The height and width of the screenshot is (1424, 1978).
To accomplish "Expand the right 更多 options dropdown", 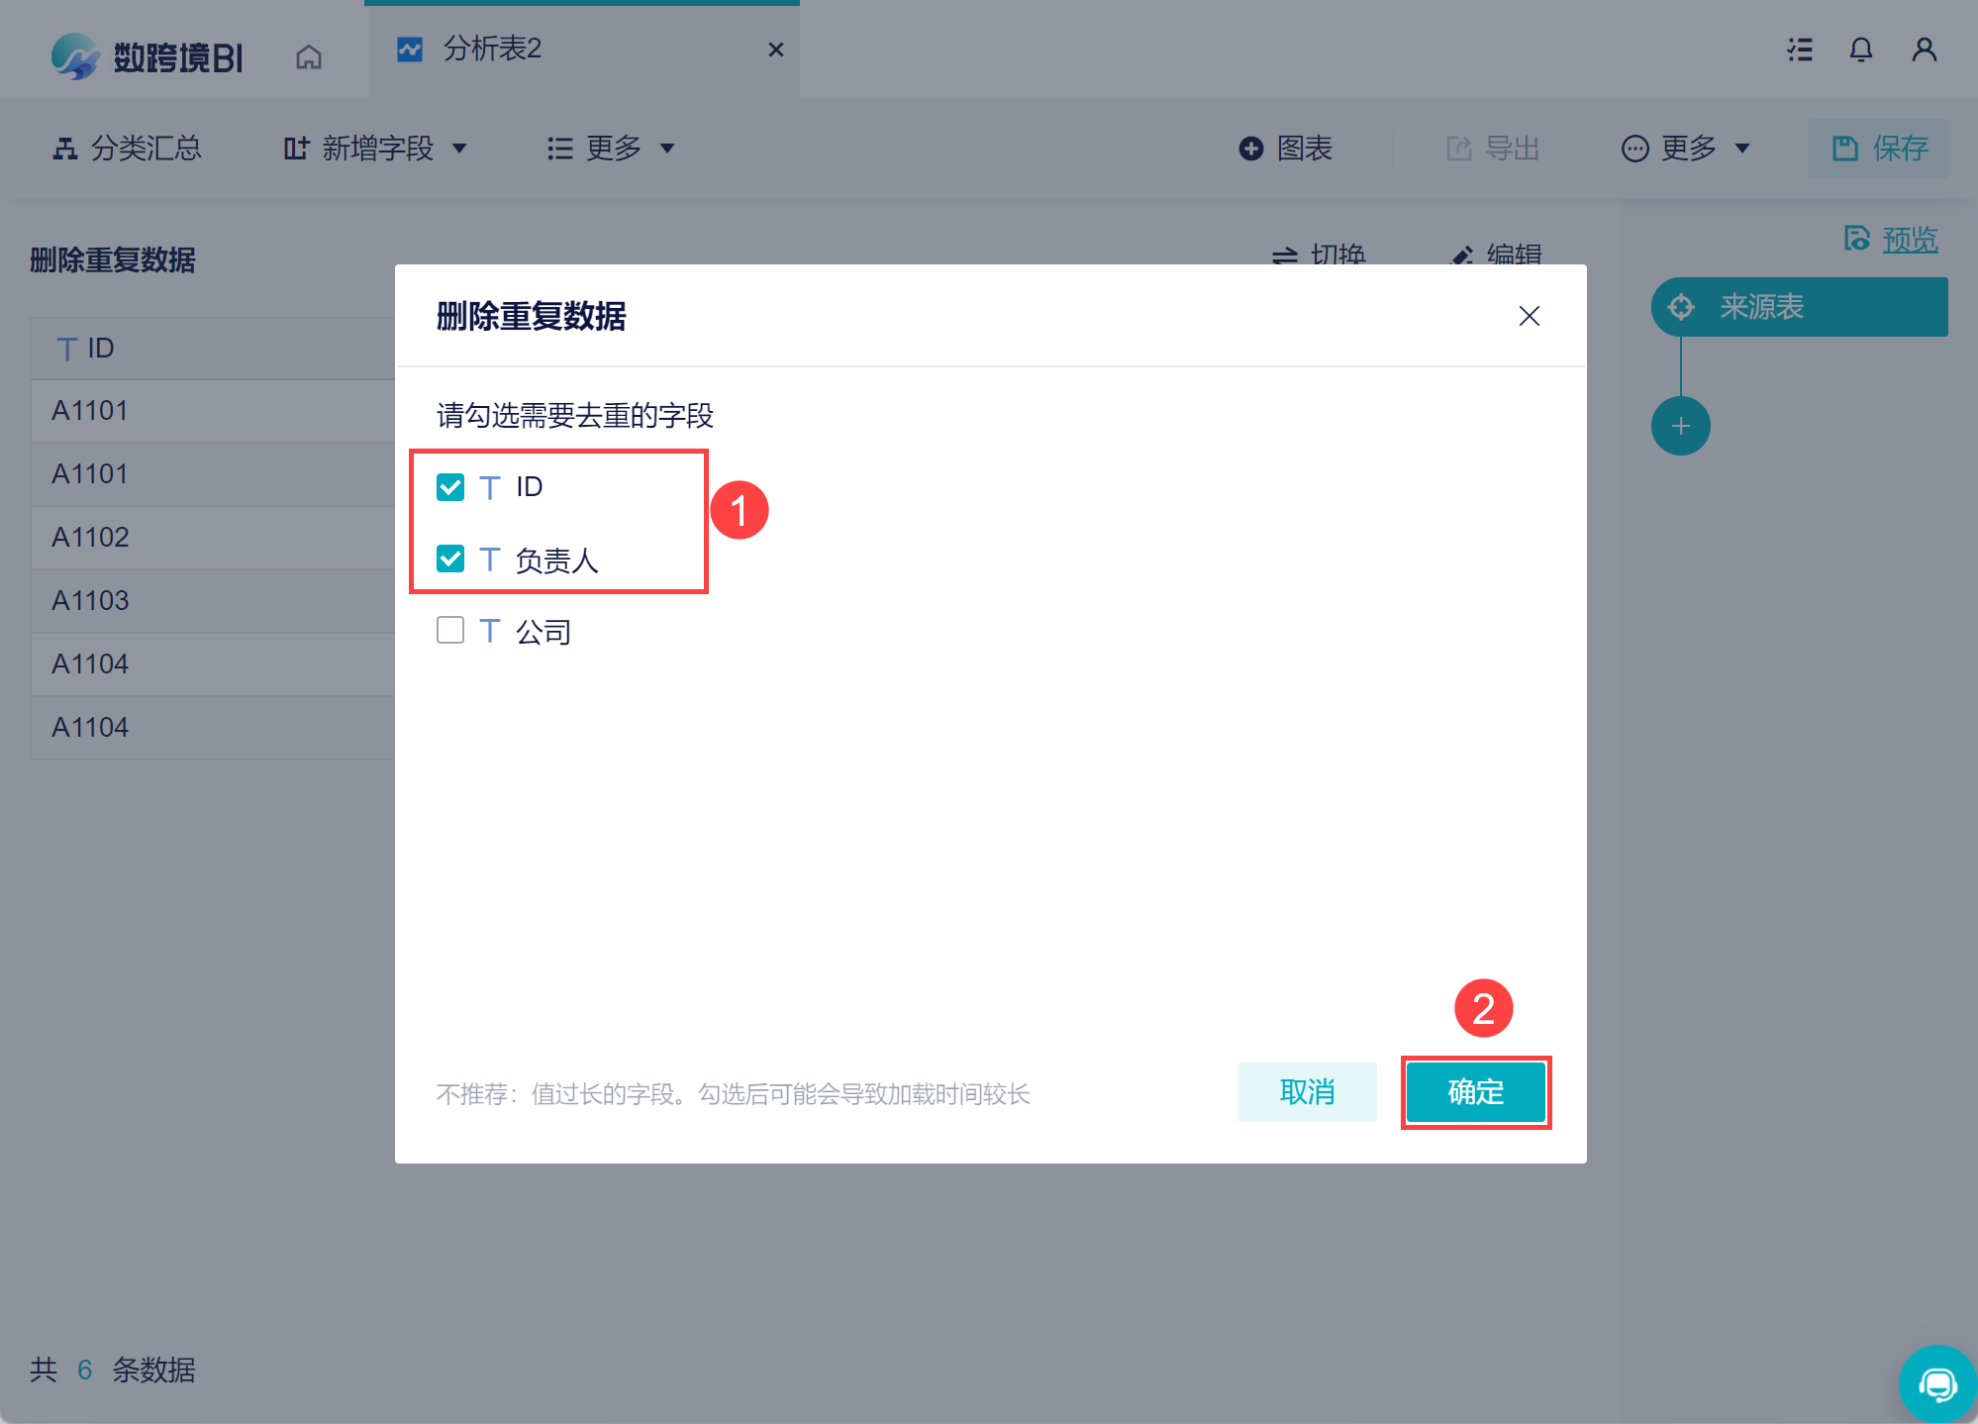I will point(1686,149).
